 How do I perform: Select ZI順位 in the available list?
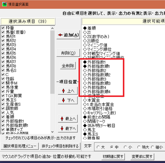tap(91, 41)
